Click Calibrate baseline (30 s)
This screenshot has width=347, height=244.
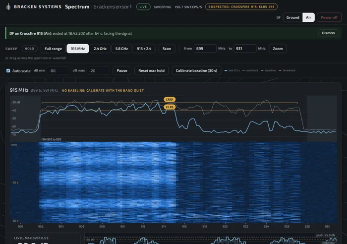tap(196, 70)
